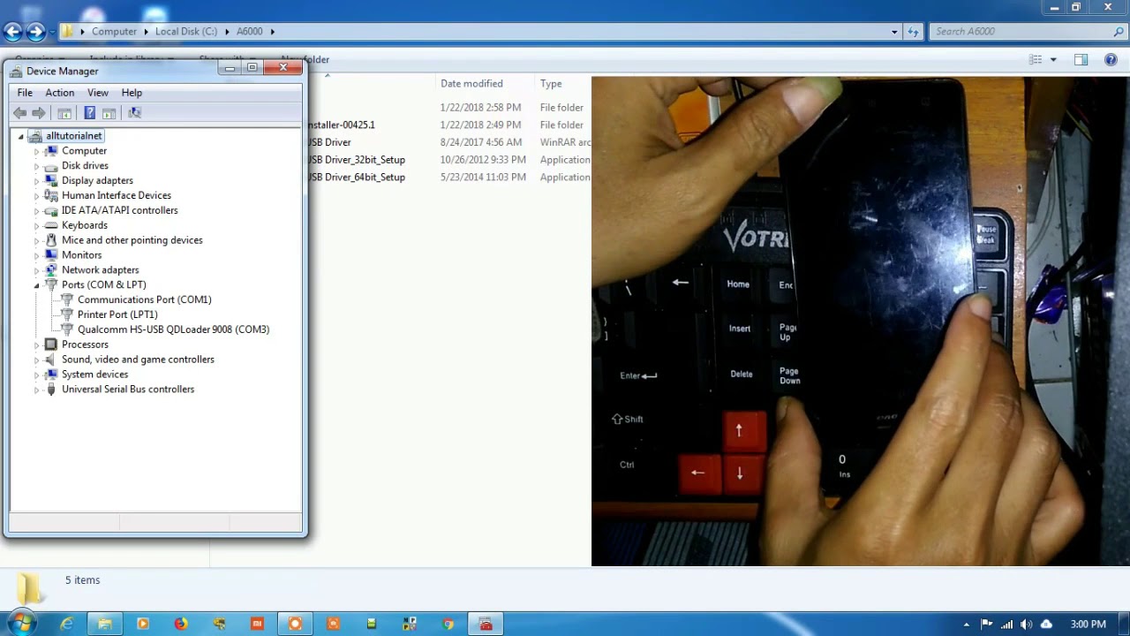The width and height of the screenshot is (1130, 636).
Task: Click the Printer Port (LPT1) device icon
Action: click(x=67, y=314)
